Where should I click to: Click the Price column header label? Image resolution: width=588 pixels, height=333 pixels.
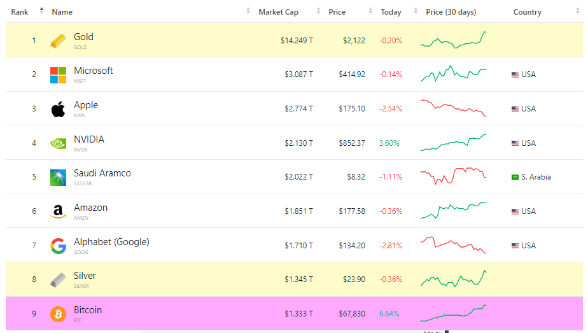(337, 12)
